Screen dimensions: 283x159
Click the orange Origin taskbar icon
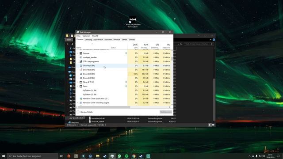pyautogui.click(x=69, y=156)
